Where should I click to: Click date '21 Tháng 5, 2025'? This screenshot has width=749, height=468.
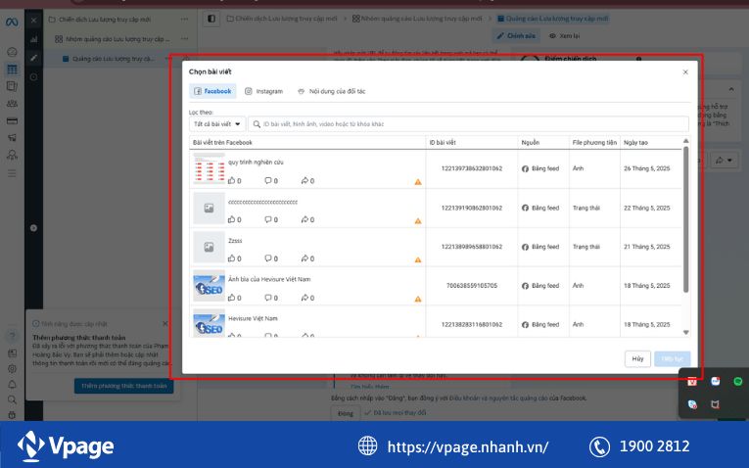click(x=647, y=247)
